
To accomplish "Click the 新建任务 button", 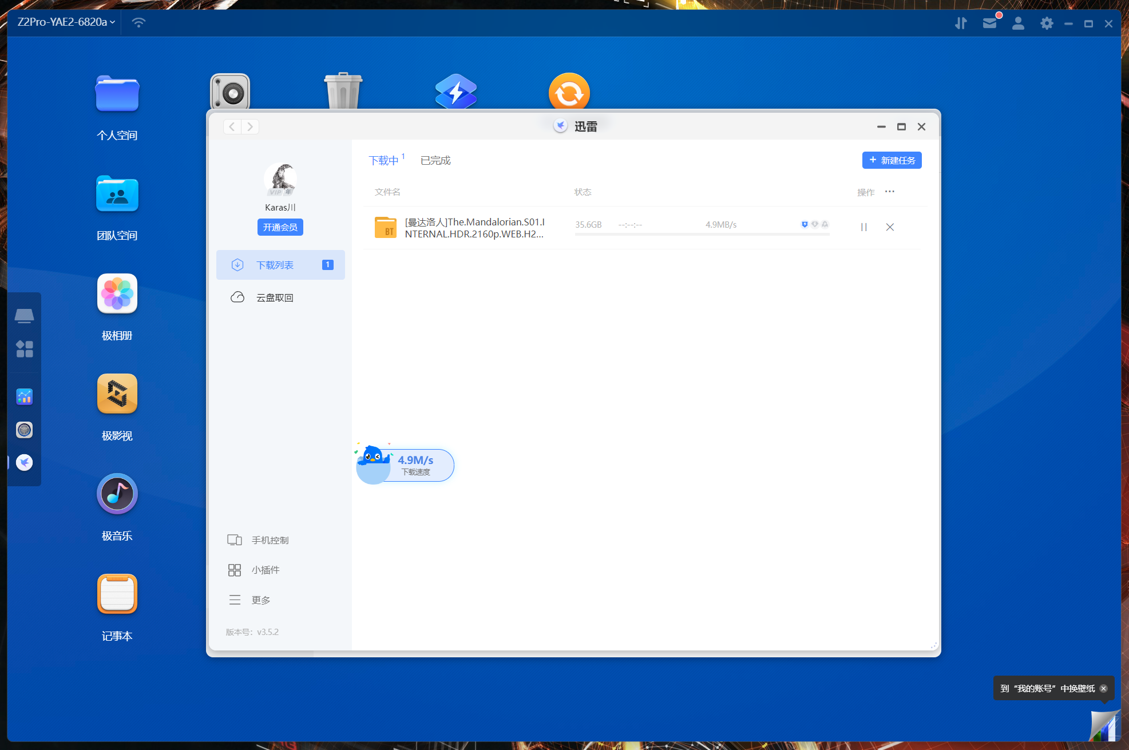I will click(892, 160).
